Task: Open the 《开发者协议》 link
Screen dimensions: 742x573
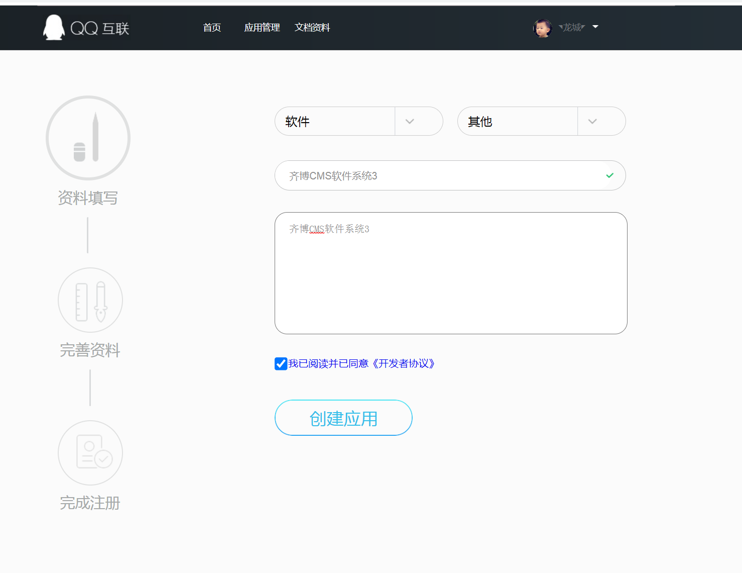Action: click(x=404, y=363)
